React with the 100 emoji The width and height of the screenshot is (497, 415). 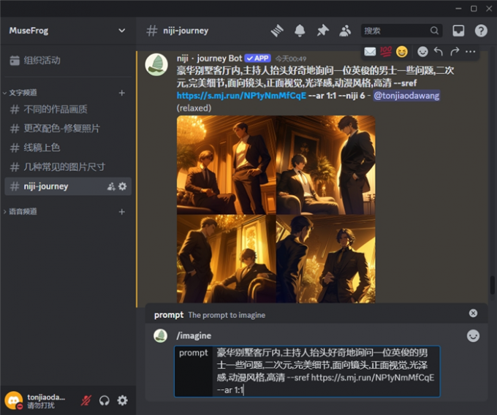point(386,51)
